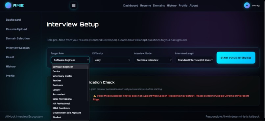Screen dimensions: 265x121
Task: Open Result in the sidebar
Action: [10, 57]
